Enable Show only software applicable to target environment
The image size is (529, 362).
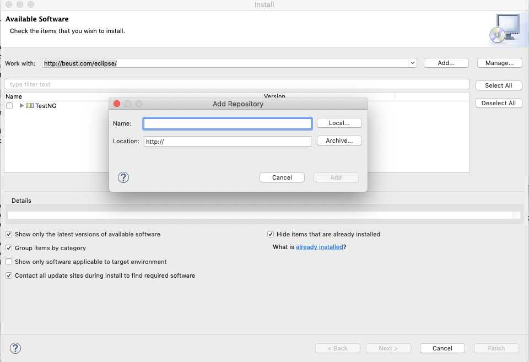[9, 262]
